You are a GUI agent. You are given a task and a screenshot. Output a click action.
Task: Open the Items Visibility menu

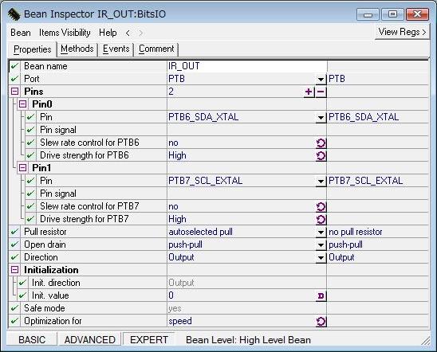coord(65,33)
